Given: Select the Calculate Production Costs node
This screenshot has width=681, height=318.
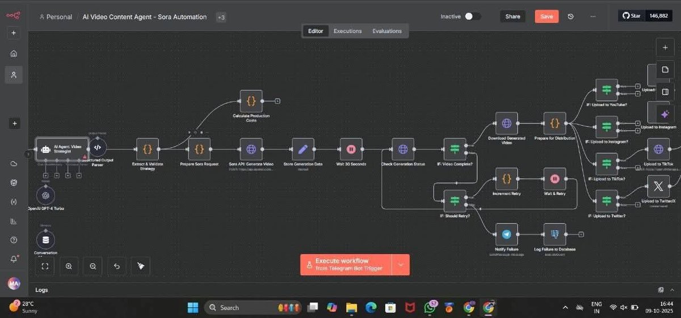Looking at the screenshot, I should [251, 101].
